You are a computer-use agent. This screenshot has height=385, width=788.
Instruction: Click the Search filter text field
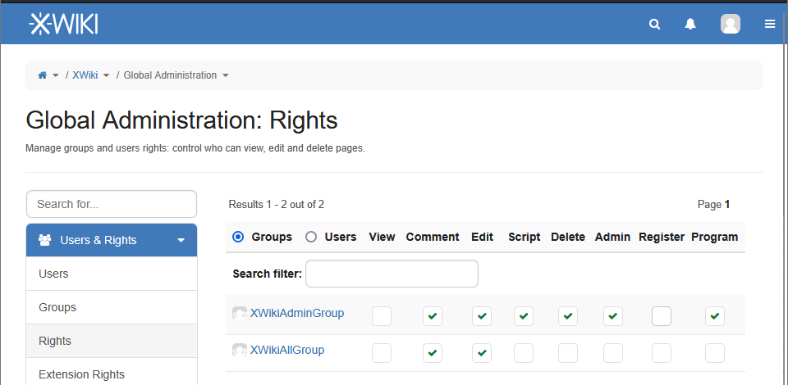[392, 274]
